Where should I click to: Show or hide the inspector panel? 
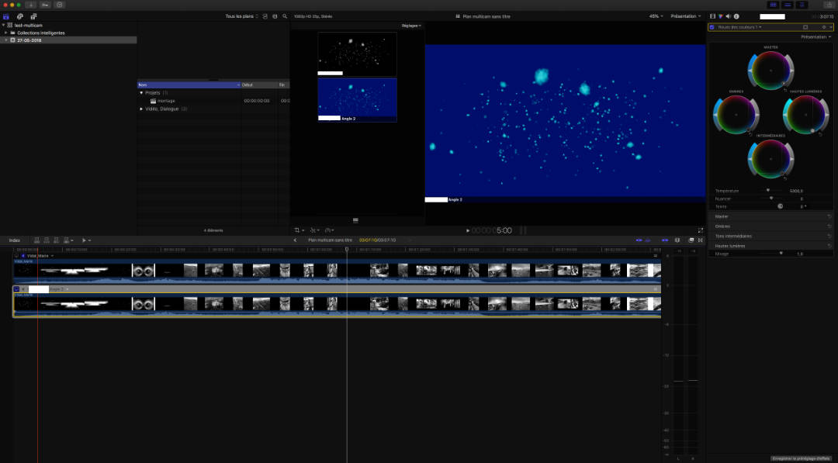coord(802,5)
